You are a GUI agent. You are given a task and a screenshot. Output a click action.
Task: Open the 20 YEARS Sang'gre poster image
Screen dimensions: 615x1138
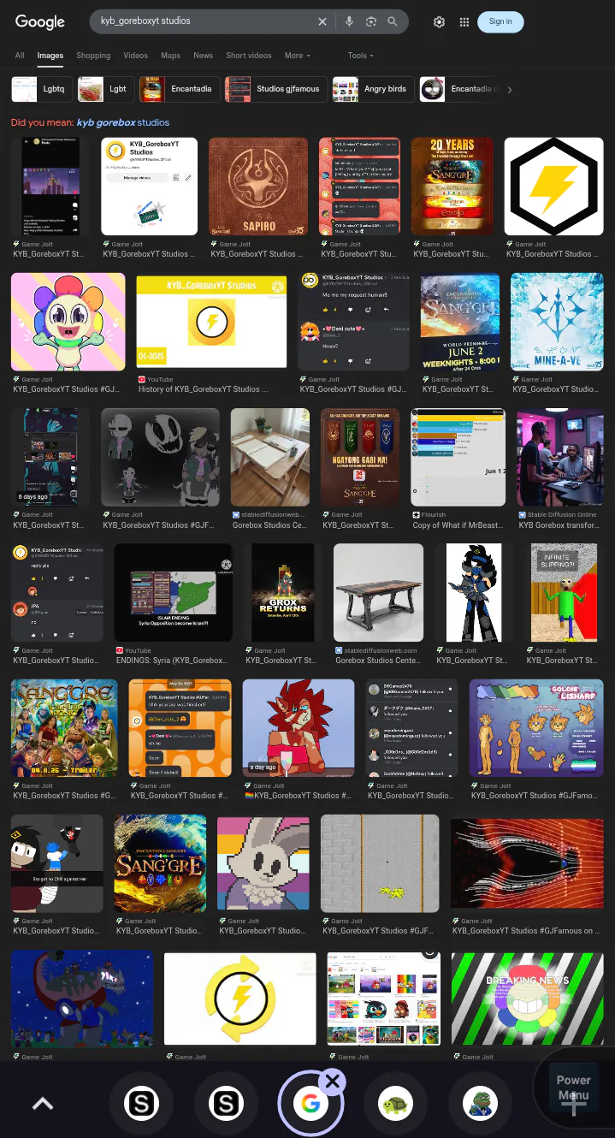(x=452, y=187)
